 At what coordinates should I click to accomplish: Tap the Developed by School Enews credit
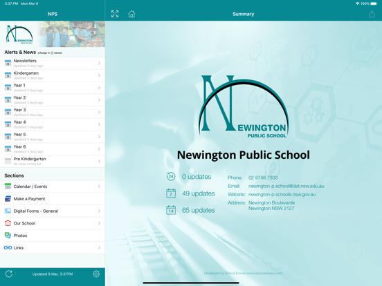tap(243, 273)
